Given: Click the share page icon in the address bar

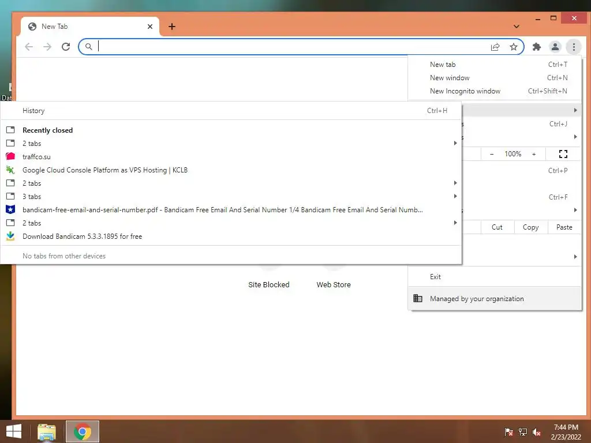Looking at the screenshot, I should pos(495,47).
